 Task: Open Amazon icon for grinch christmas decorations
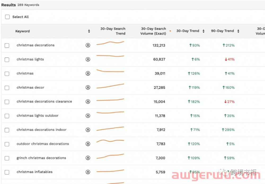pos(88,158)
